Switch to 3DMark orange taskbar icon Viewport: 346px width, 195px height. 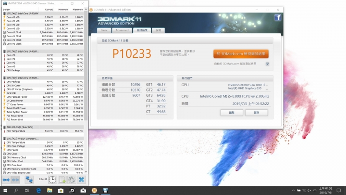click(94, 190)
